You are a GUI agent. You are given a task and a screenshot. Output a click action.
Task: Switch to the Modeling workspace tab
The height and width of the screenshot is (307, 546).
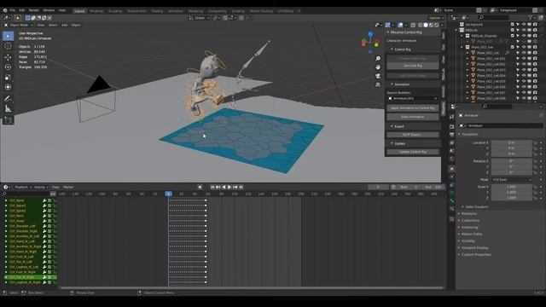coord(96,11)
